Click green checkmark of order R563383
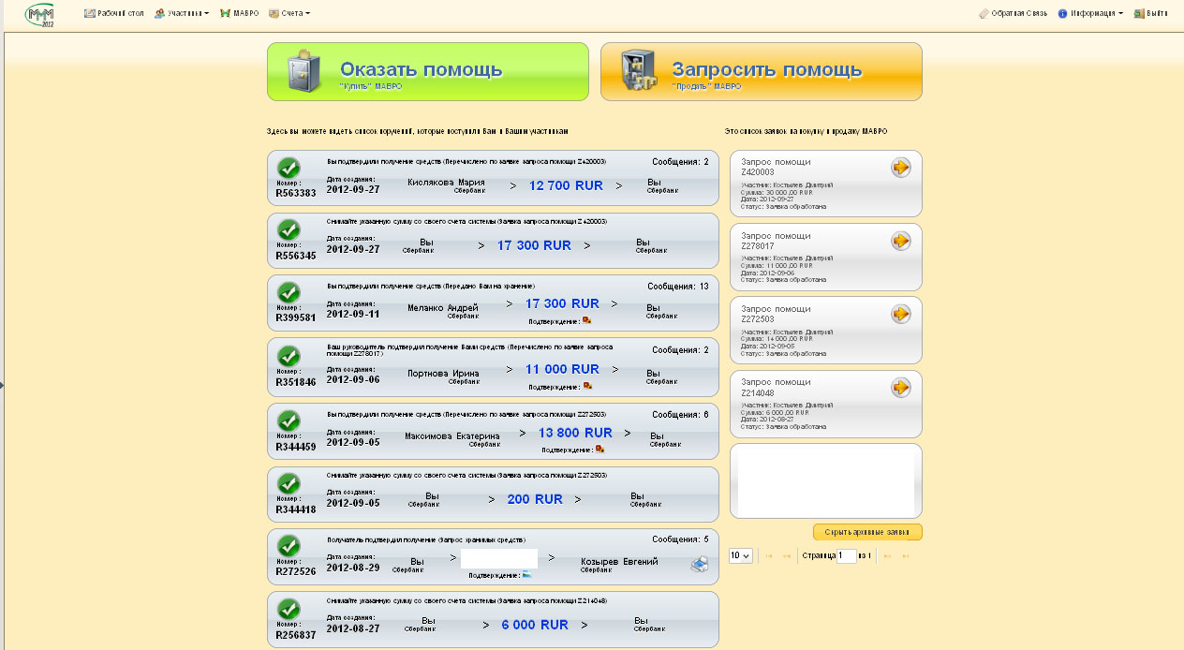This screenshot has height=650, width=1184. [x=289, y=167]
